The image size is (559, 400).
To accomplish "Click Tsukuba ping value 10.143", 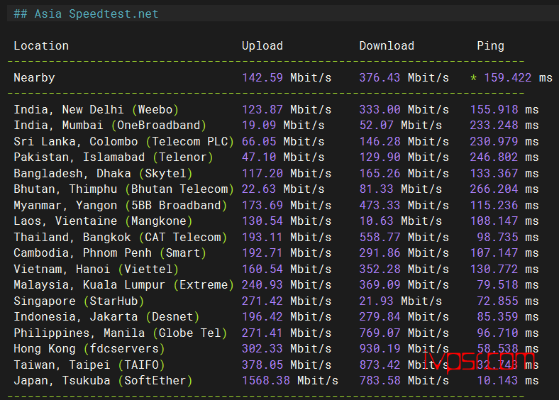I will (x=497, y=380).
